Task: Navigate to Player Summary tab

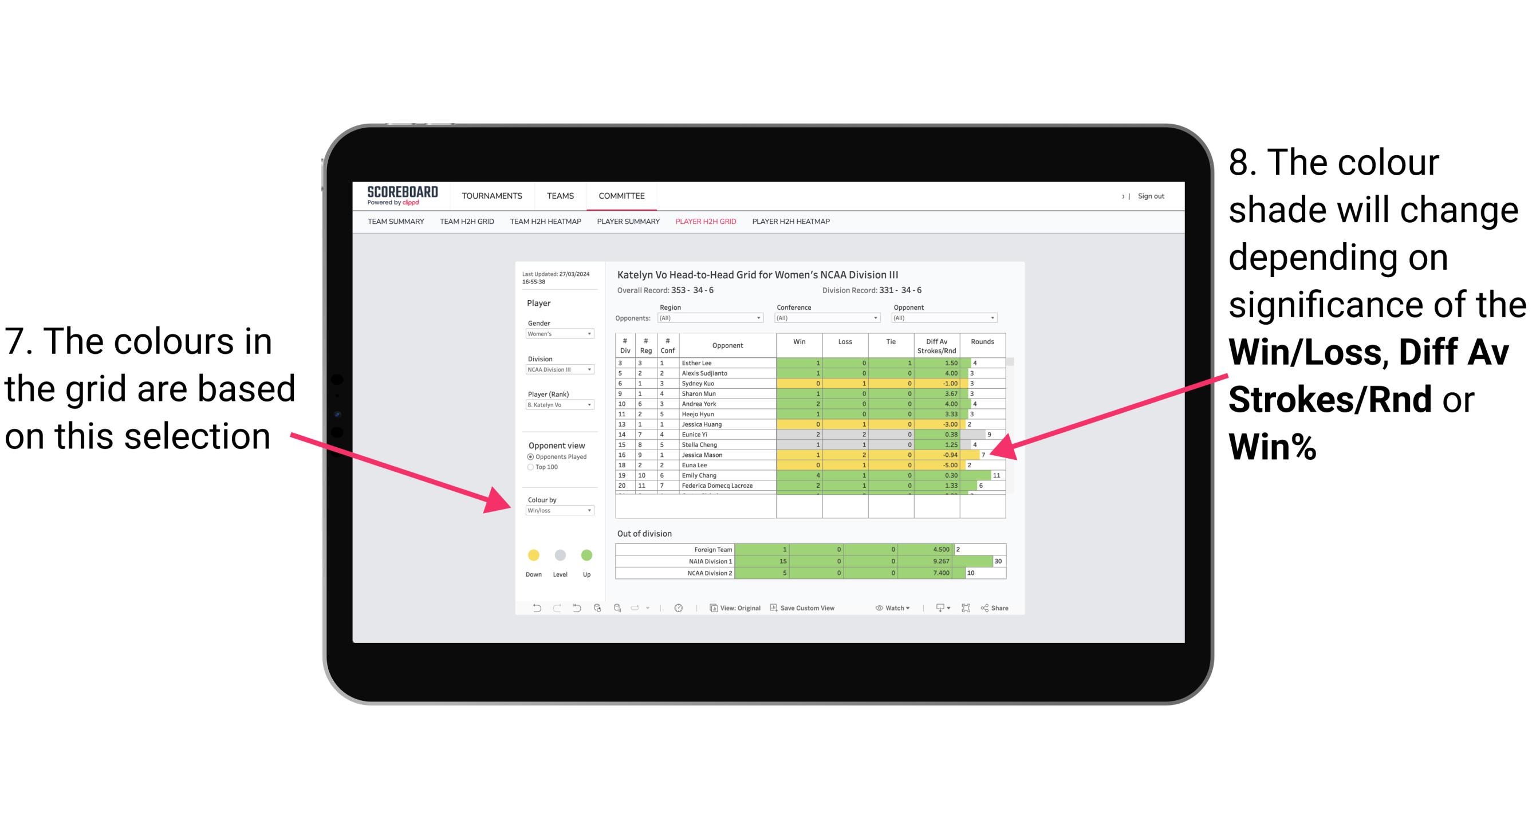Action: (626, 226)
